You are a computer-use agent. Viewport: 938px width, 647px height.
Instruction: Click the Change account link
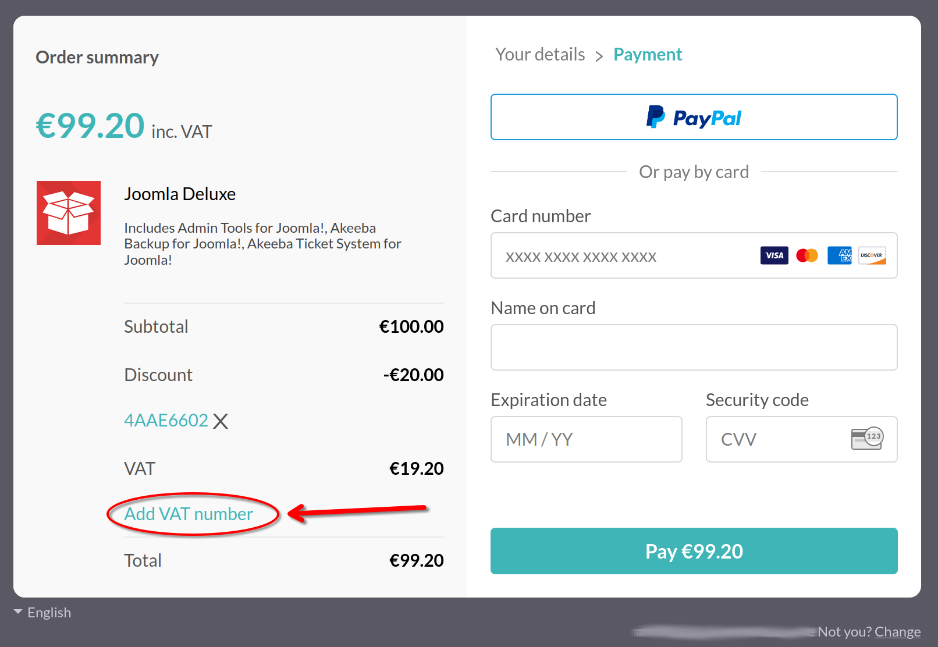897,632
